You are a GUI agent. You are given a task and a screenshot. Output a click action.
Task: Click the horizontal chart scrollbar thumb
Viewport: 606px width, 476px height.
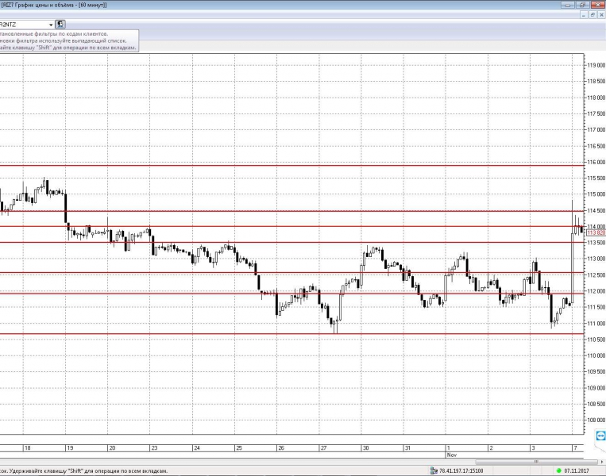click(536, 462)
